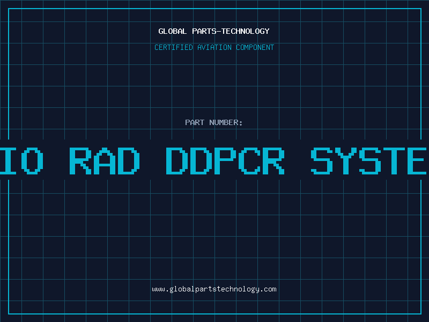Screen dimensions: 429x322
Task: Click the word CERTIFIED in the subtitle
Action: 173,47
